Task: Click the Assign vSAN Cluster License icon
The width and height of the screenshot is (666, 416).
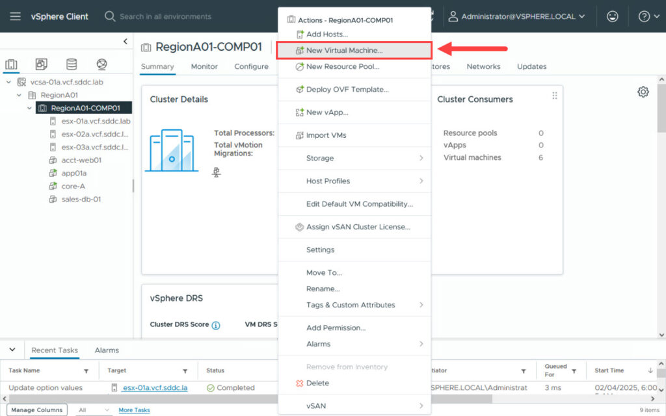Action: click(299, 227)
